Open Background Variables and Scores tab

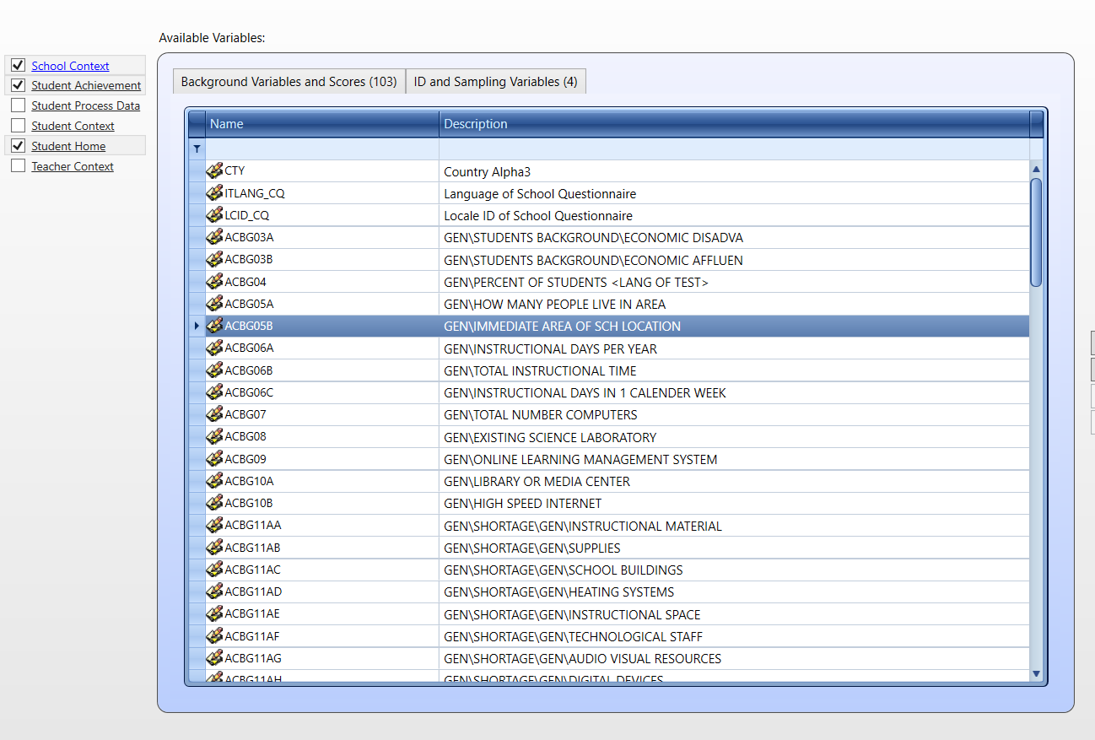tap(289, 82)
